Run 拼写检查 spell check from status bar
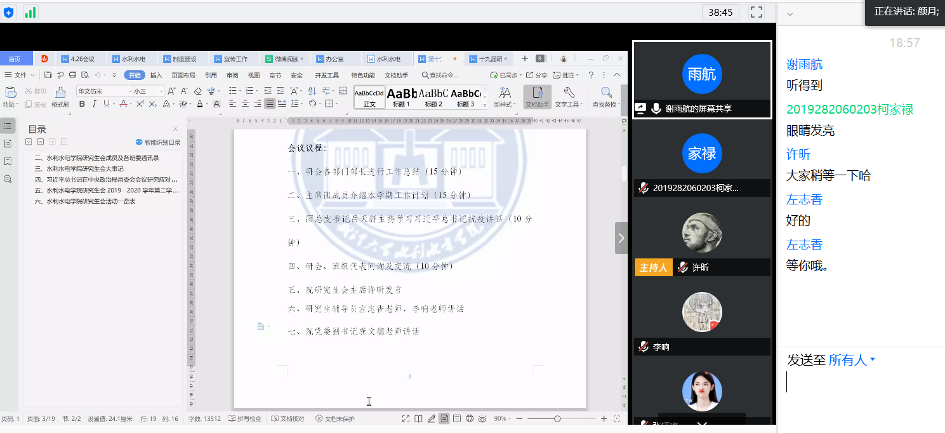Screen dimensions: 945x433 [x=246, y=418]
